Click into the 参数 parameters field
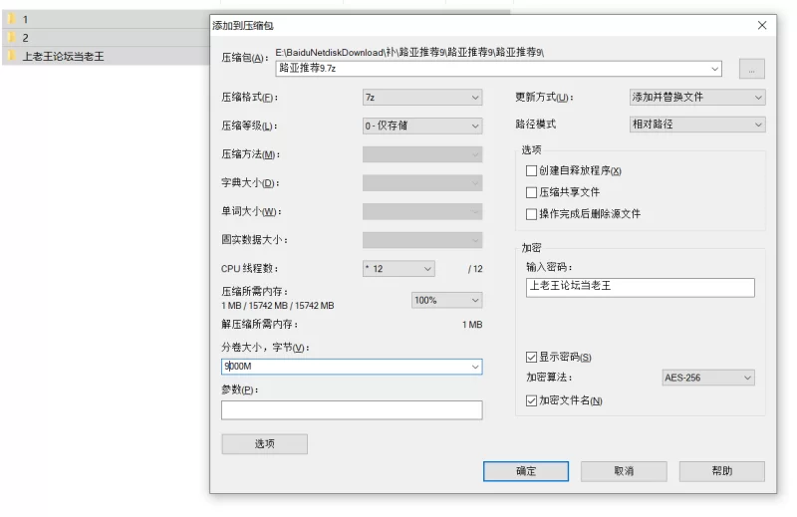 click(x=352, y=410)
